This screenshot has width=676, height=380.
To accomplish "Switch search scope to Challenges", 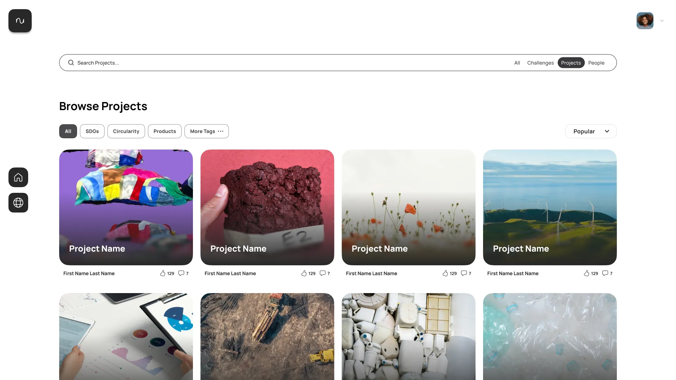I will coord(540,63).
